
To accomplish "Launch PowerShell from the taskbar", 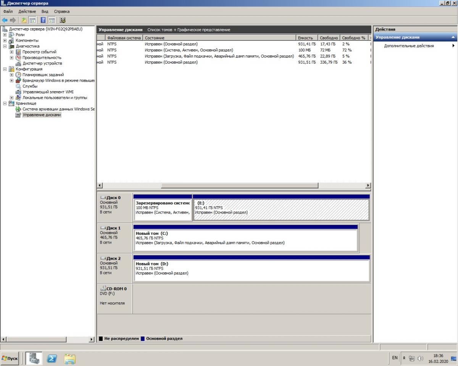I will [x=52, y=358].
